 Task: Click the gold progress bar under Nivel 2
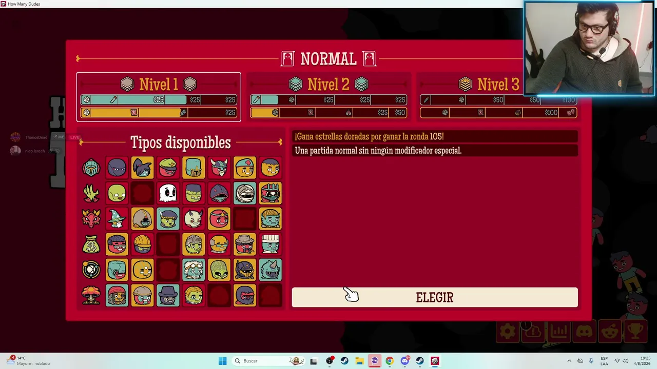pyautogui.click(x=328, y=113)
